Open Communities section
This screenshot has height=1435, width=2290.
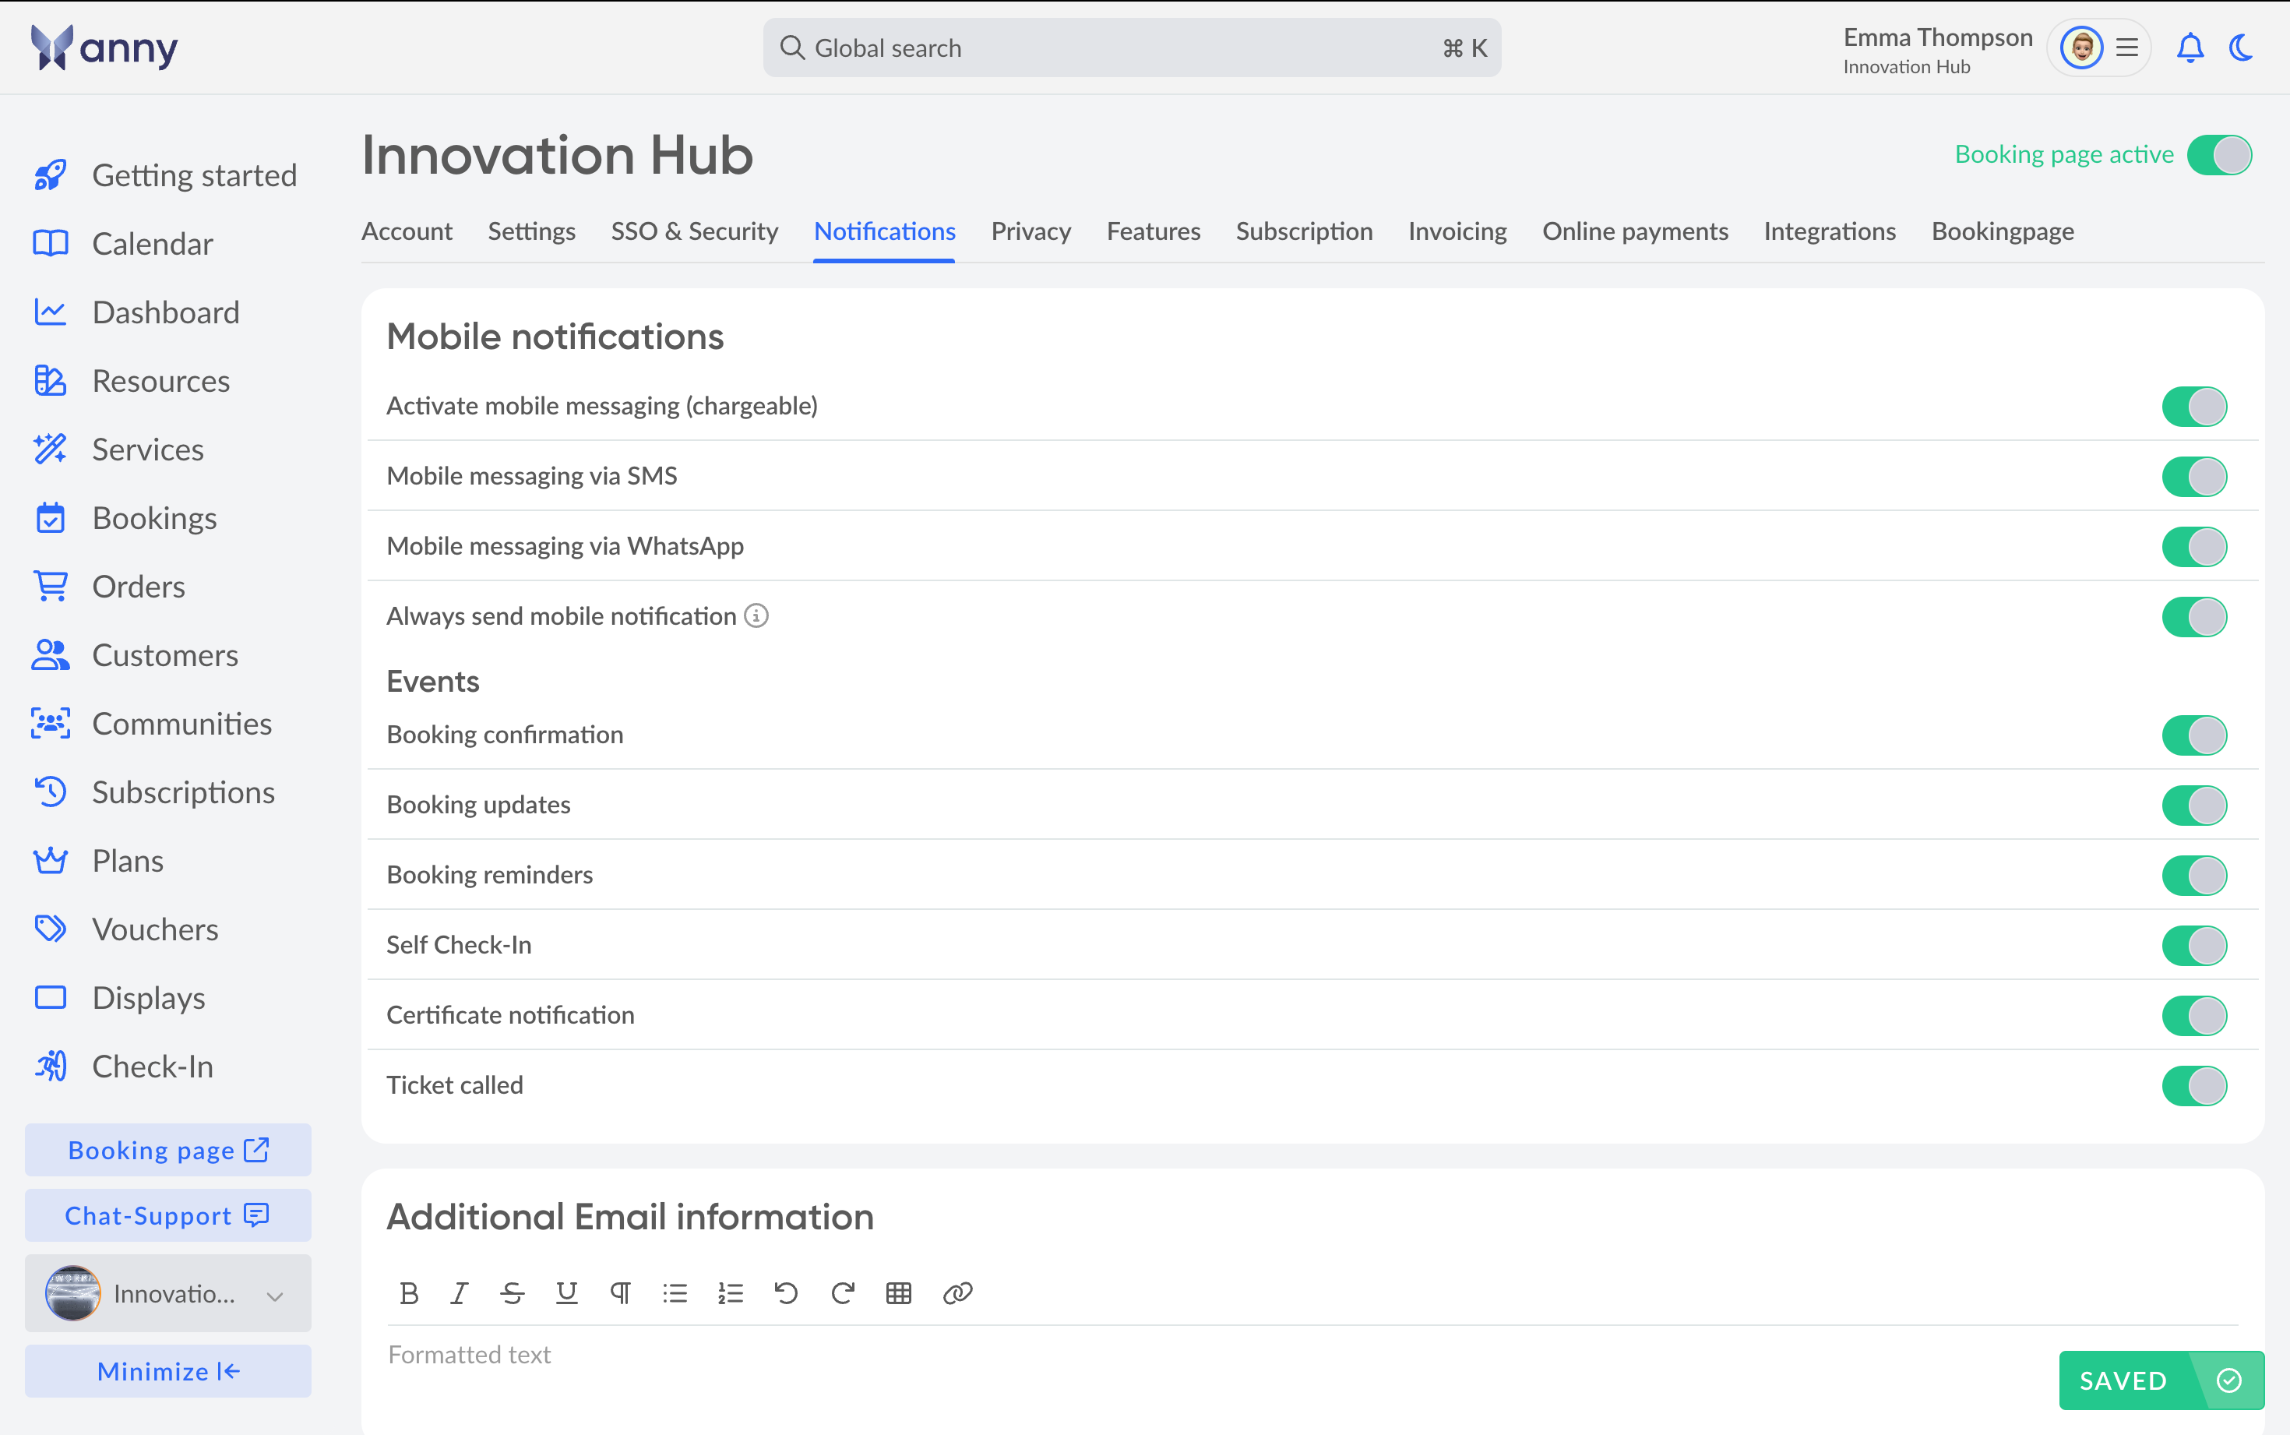[x=153, y=725]
